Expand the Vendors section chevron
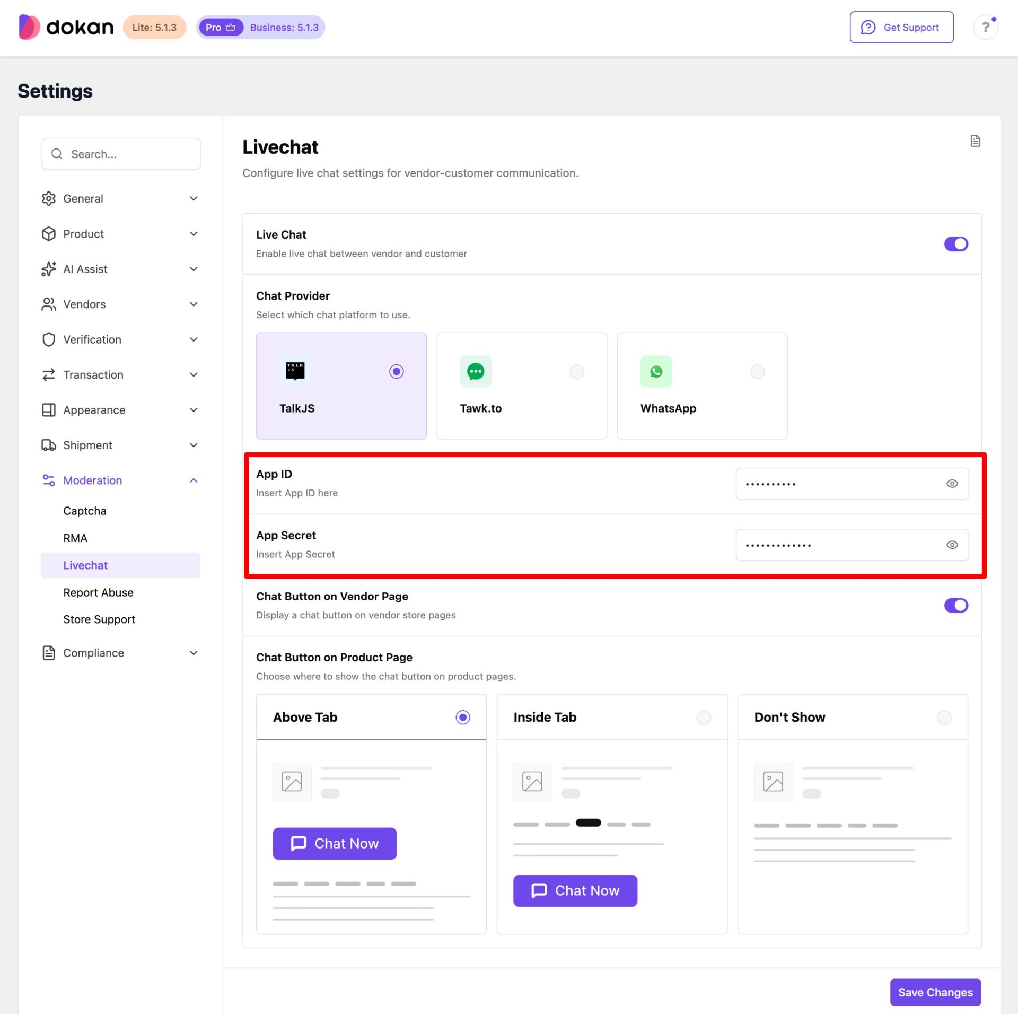This screenshot has width=1018, height=1014. [x=194, y=304]
